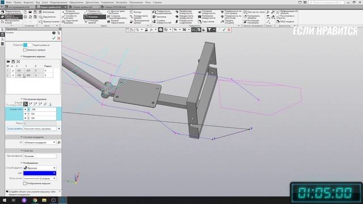Viewport: 363px width, 204px height.
Task: Click the red cancel X in Parameters panel
Action: pos(59,38)
